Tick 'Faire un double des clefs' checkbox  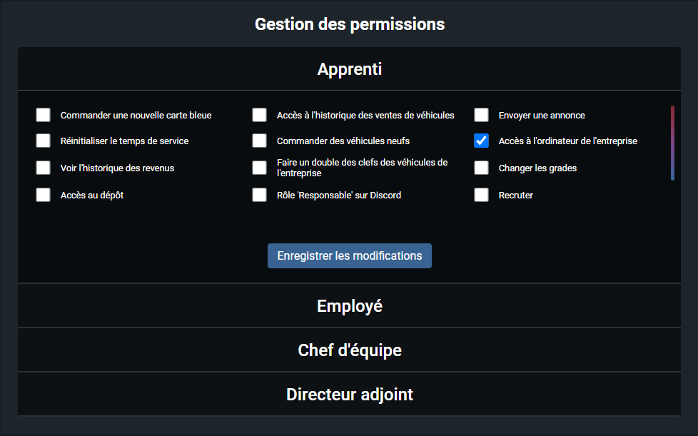260,168
